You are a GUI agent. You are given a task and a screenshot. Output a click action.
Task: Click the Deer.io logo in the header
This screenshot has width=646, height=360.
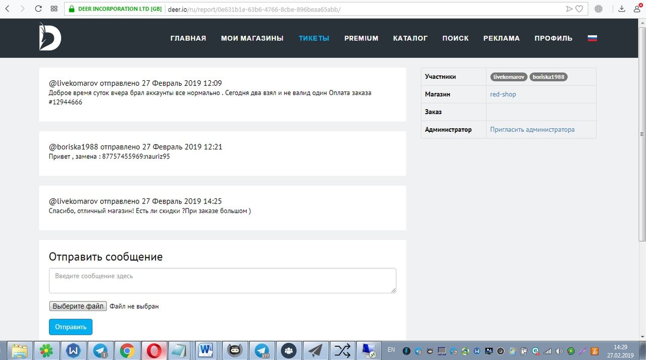click(x=50, y=37)
